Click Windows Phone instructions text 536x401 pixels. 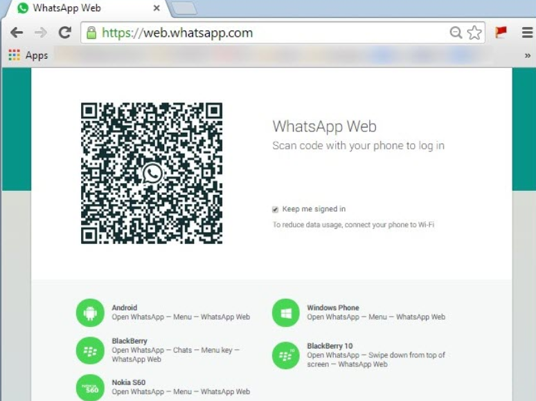[376, 317]
